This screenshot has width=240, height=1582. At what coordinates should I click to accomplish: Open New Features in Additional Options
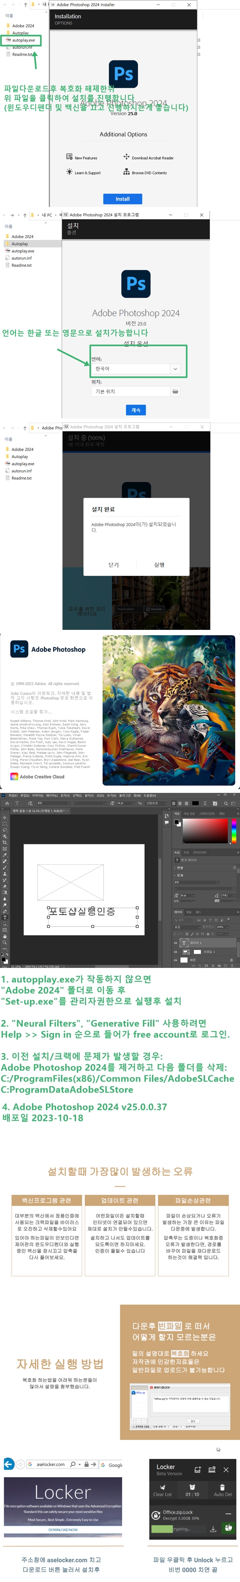pos(85,158)
